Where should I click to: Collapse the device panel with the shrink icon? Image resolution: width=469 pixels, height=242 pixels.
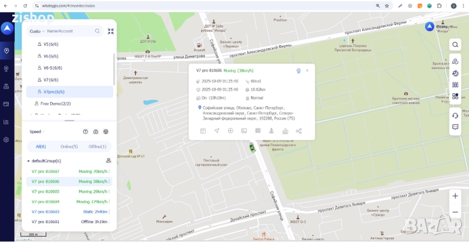pos(111,31)
